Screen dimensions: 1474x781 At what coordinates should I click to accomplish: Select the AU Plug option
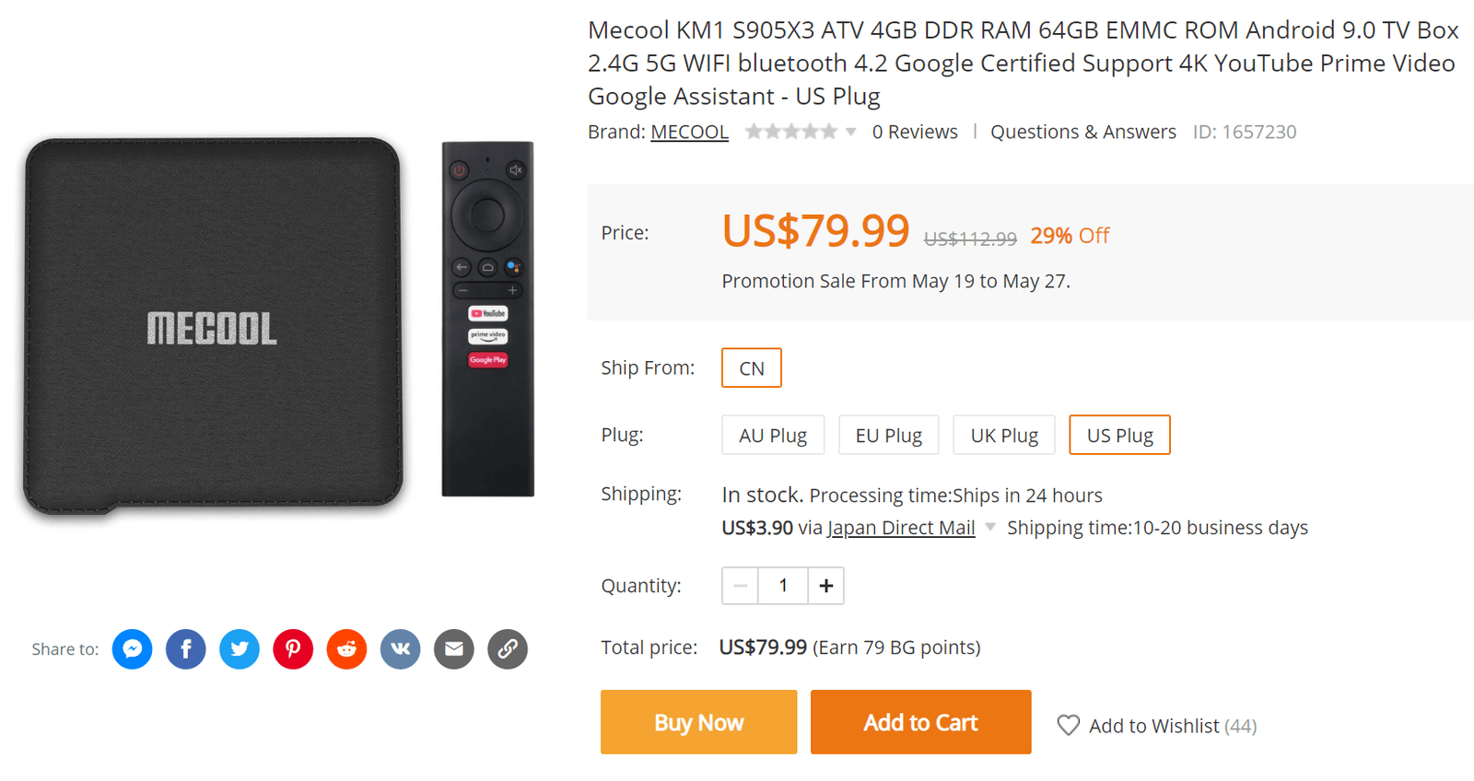(x=772, y=435)
